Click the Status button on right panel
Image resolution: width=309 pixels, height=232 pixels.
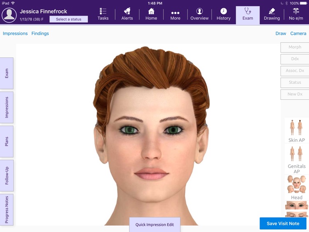click(x=295, y=82)
